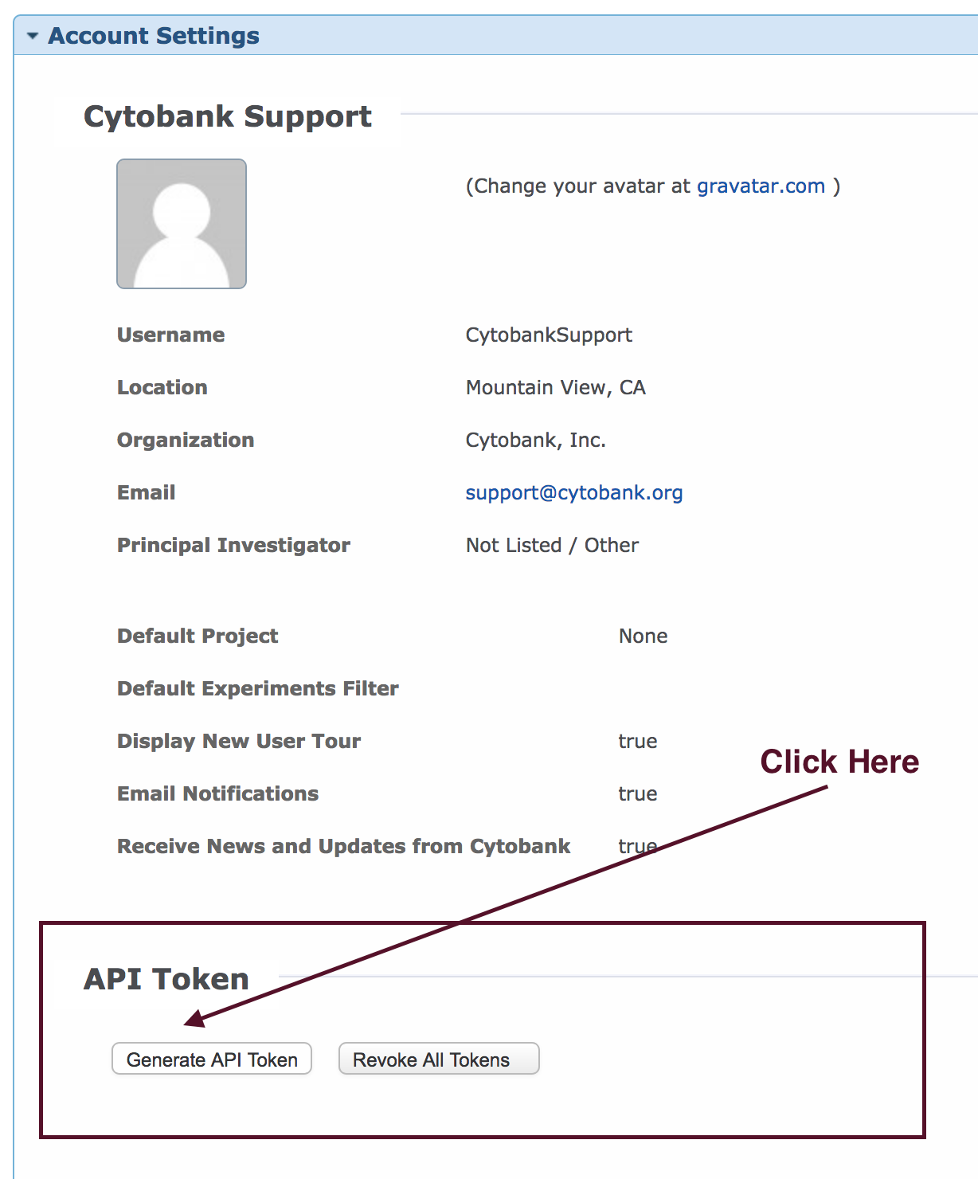Click the support@cytobank.org email link

click(574, 493)
